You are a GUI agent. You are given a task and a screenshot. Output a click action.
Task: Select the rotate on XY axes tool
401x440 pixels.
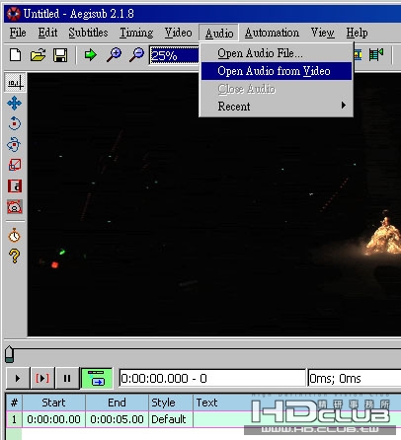click(x=15, y=144)
